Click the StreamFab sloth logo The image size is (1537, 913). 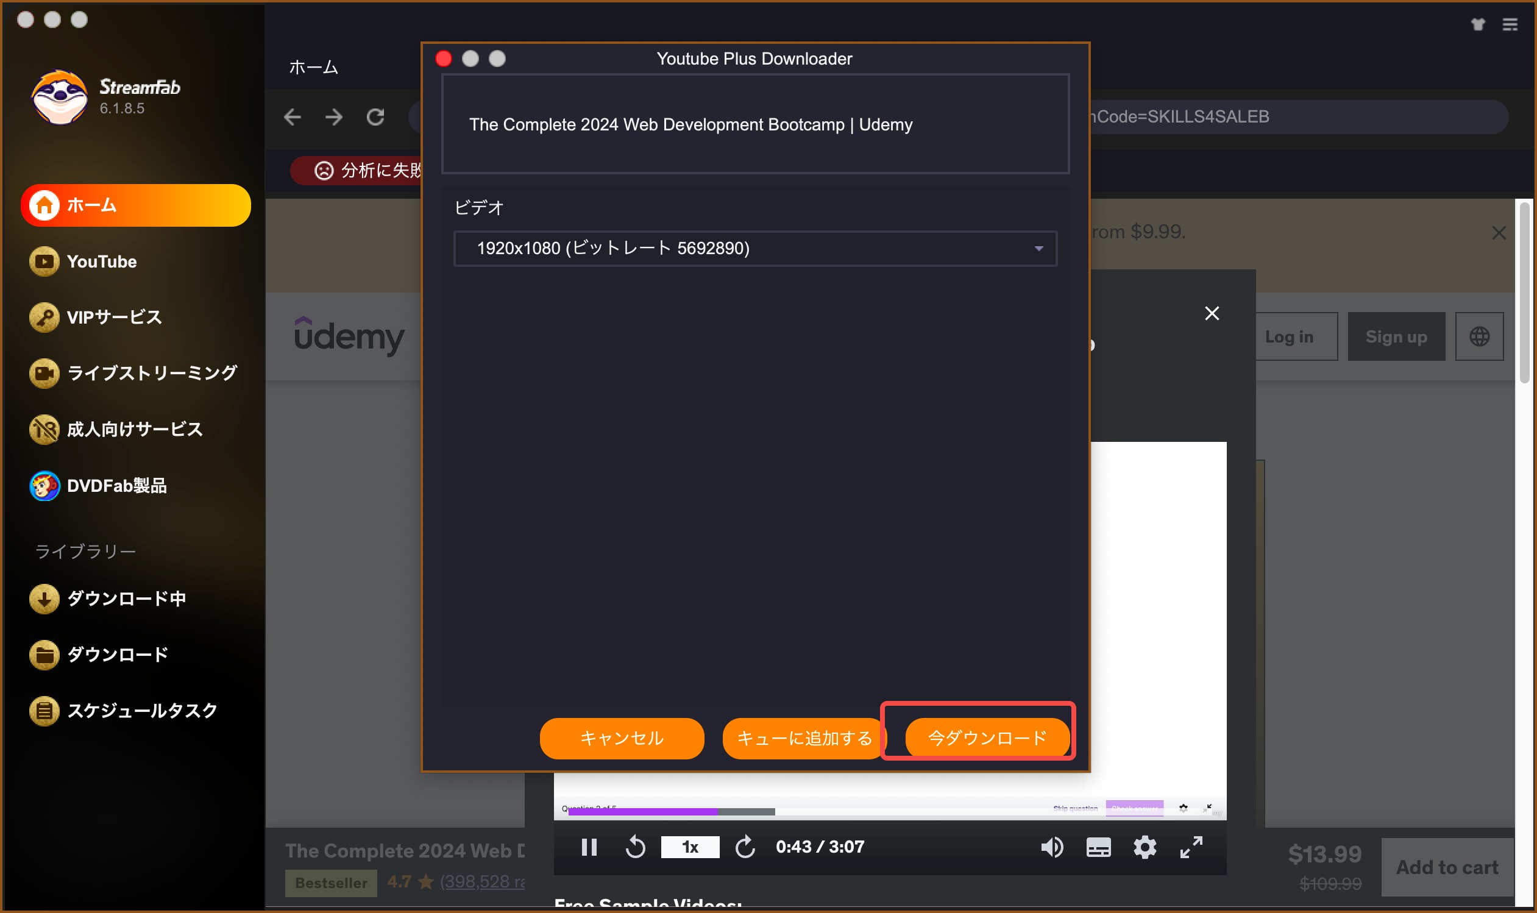click(x=60, y=97)
